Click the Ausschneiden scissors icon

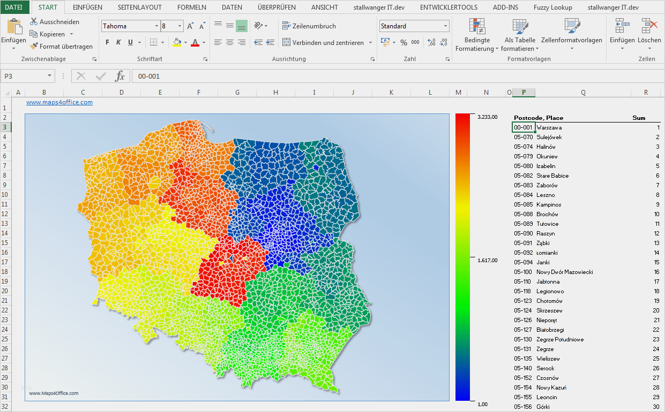point(34,22)
